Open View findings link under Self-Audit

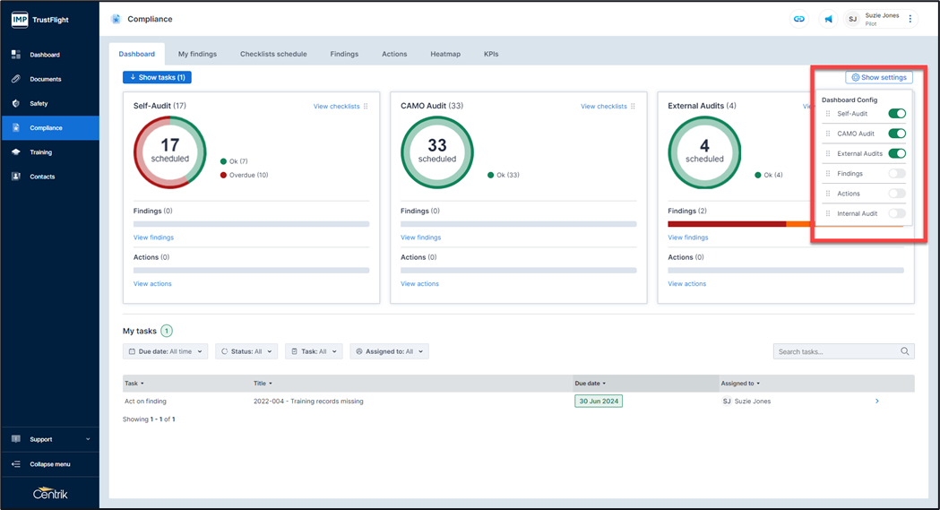[153, 238]
